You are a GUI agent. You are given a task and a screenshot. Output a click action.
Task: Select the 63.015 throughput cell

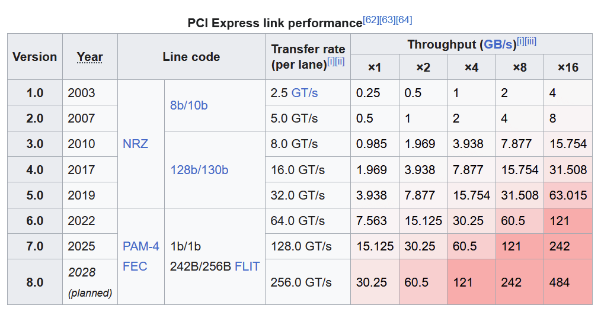pyautogui.click(x=568, y=195)
